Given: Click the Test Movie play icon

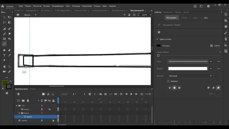Looking at the screenshot, I should pyautogui.click(x=208, y=6).
